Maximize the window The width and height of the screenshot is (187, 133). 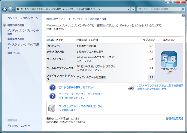tap(173, 2)
